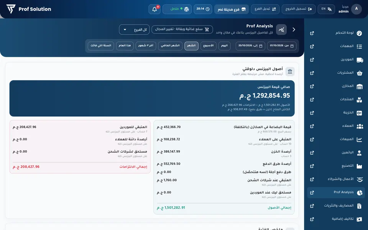Click the admin avatar circle
Image resolution: width=368 pixels, height=230 pixels.
click(356, 9)
